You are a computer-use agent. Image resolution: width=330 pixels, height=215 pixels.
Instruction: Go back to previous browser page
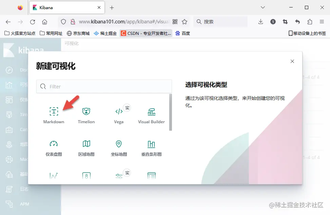tap(8, 22)
